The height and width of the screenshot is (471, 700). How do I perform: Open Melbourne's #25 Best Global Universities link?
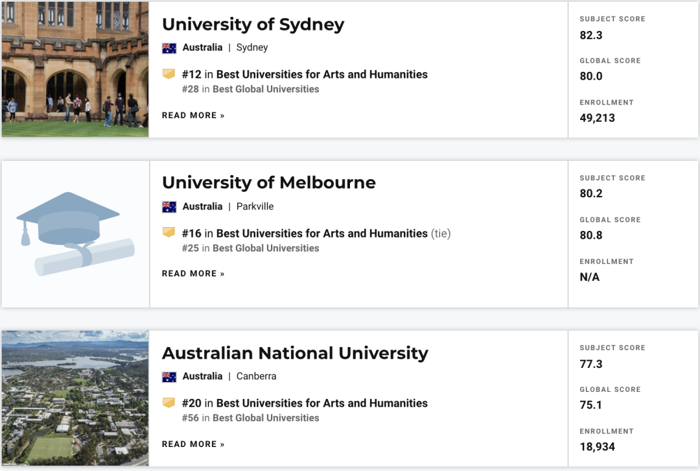click(x=250, y=248)
